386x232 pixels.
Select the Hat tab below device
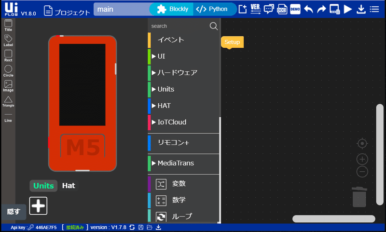(x=69, y=186)
